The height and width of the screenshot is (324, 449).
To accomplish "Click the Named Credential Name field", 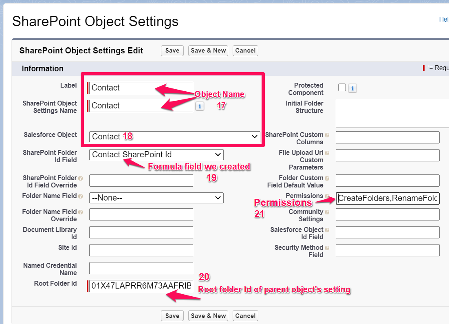I will (141, 268).
